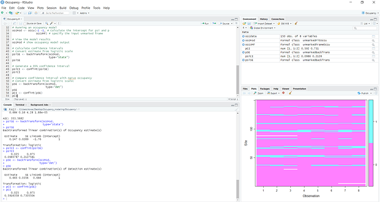Image resolution: width=380 pixels, height=202 pixels.
Task: Open the memory usage 356 MiB dropdown
Action: (284, 24)
